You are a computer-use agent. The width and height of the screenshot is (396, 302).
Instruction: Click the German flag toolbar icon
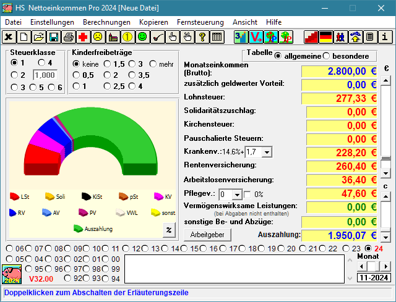325,37
